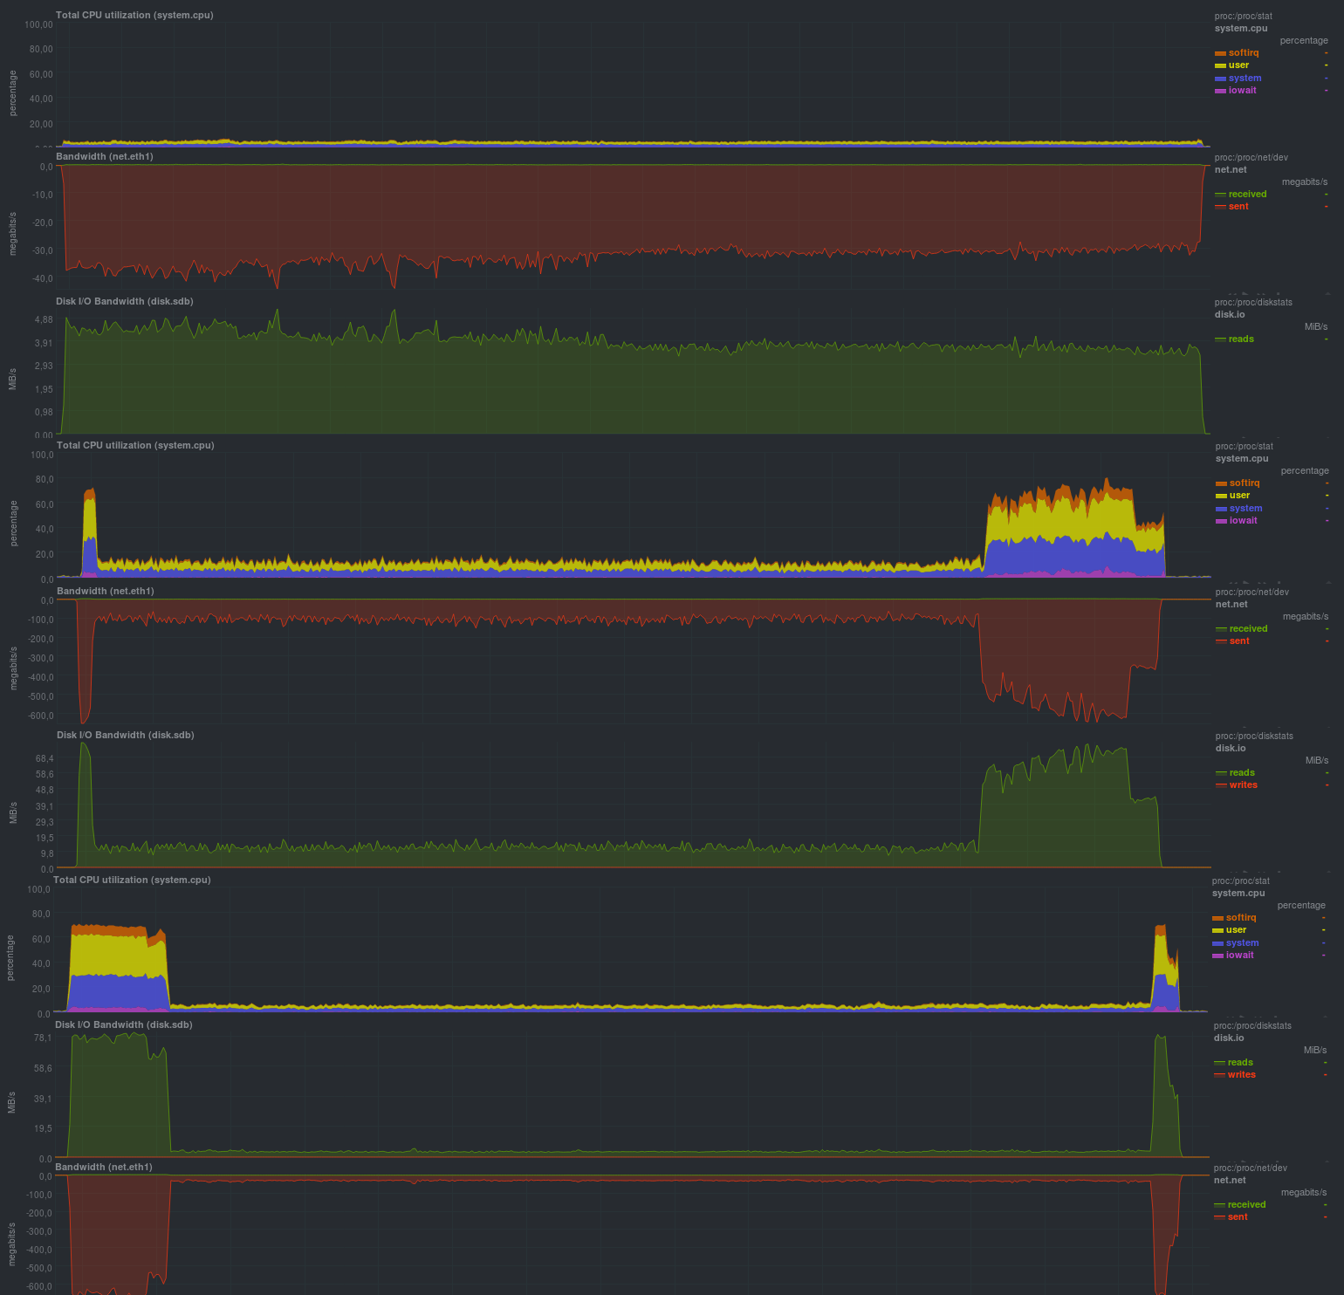Toggle reads in the third disk I/O legend
The width and height of the screenshot is (1344, 1295).
click(x=1240, y=1063)
